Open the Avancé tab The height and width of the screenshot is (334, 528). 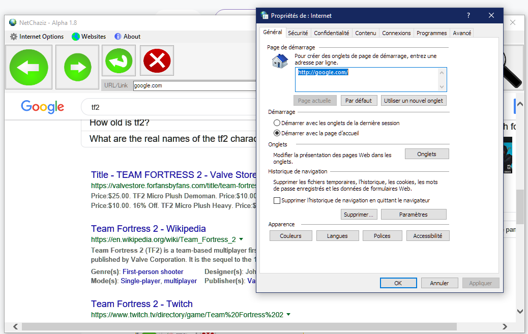tap(462, 33)
